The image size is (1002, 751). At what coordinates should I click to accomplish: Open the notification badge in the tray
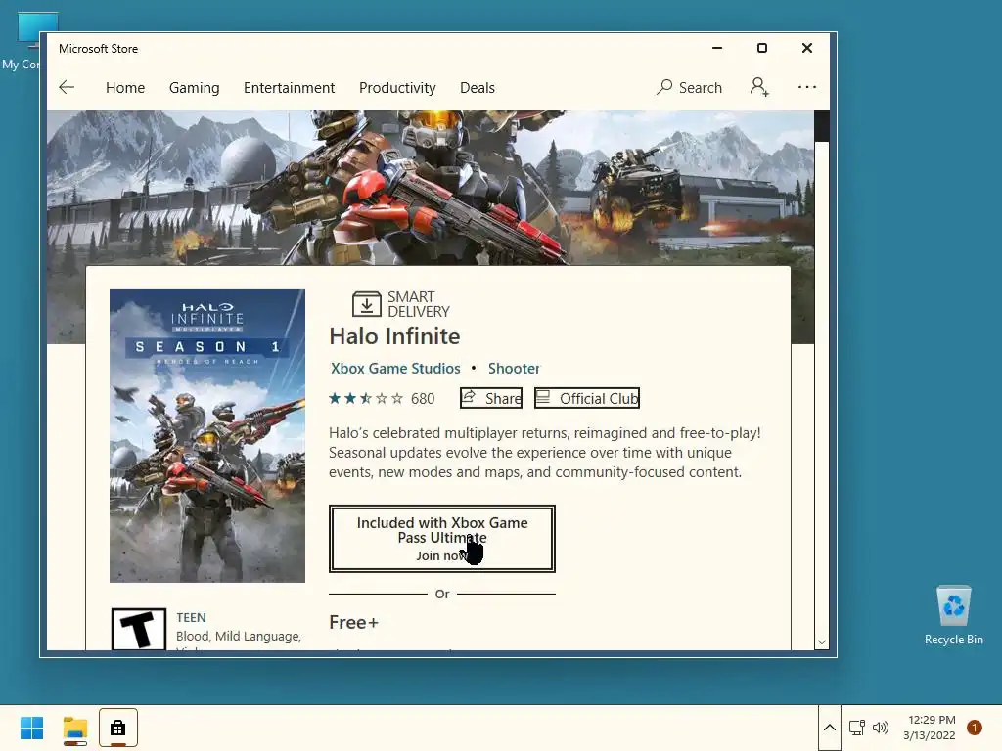pyautogui.click(x=975, y=728)
